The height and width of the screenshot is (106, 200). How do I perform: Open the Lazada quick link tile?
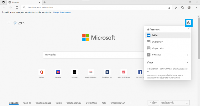pos(58,74)
